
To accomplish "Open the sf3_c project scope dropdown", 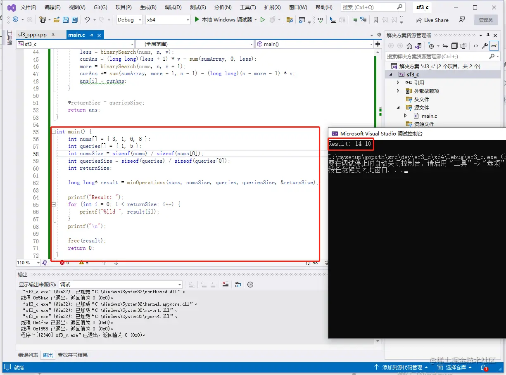I will point(76,44).
